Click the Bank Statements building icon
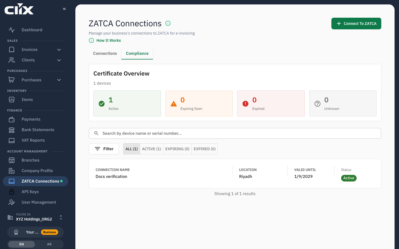The width and height of the screenshot is (399, 249). [12, 130]
